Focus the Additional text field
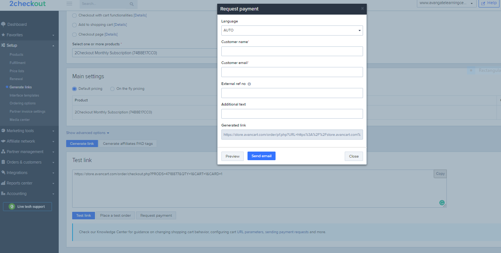This screenshot has width=501, height=253. click(292, 114)
